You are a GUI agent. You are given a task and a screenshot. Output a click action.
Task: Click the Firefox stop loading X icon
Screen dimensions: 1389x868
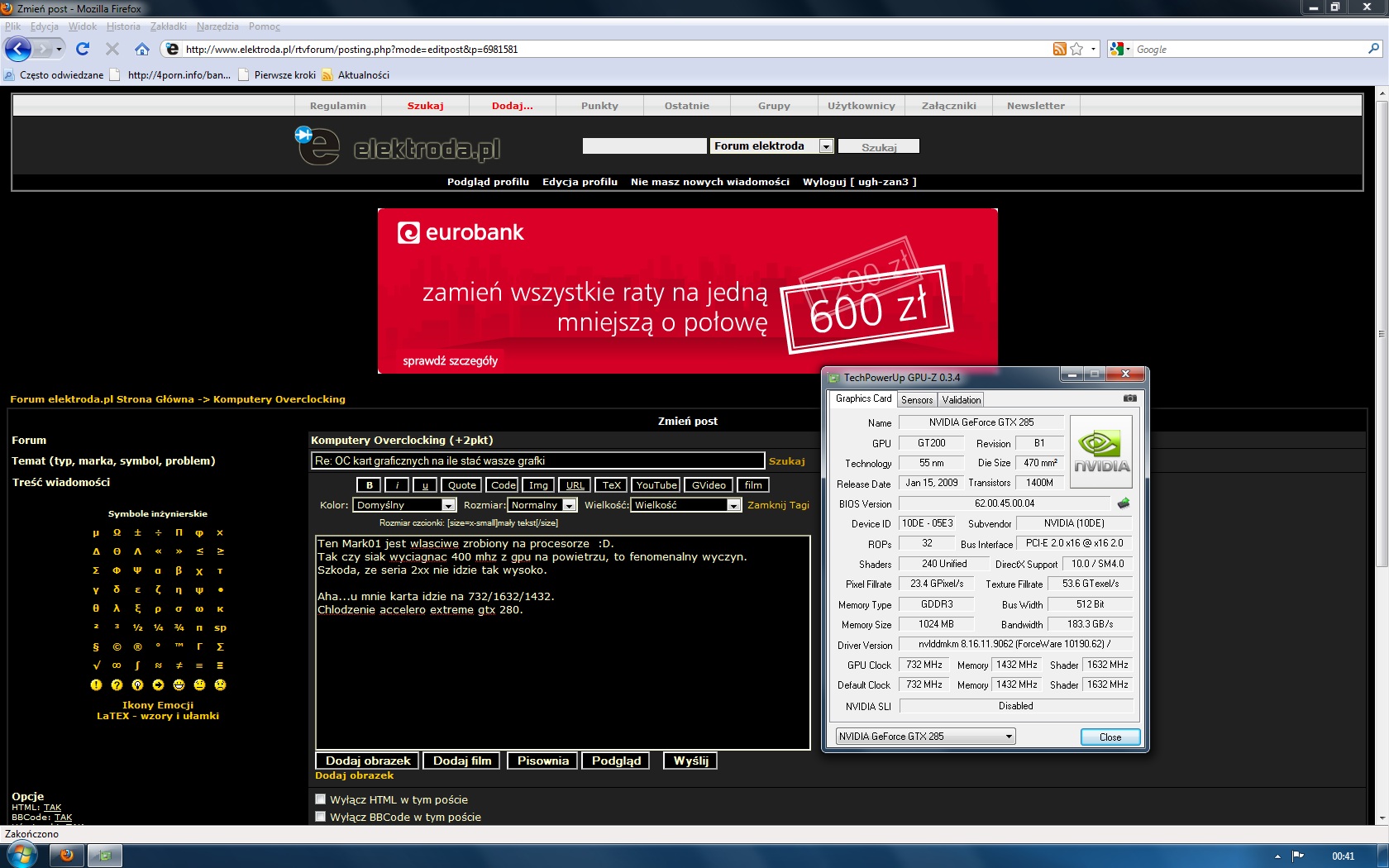tap(112, 49)
